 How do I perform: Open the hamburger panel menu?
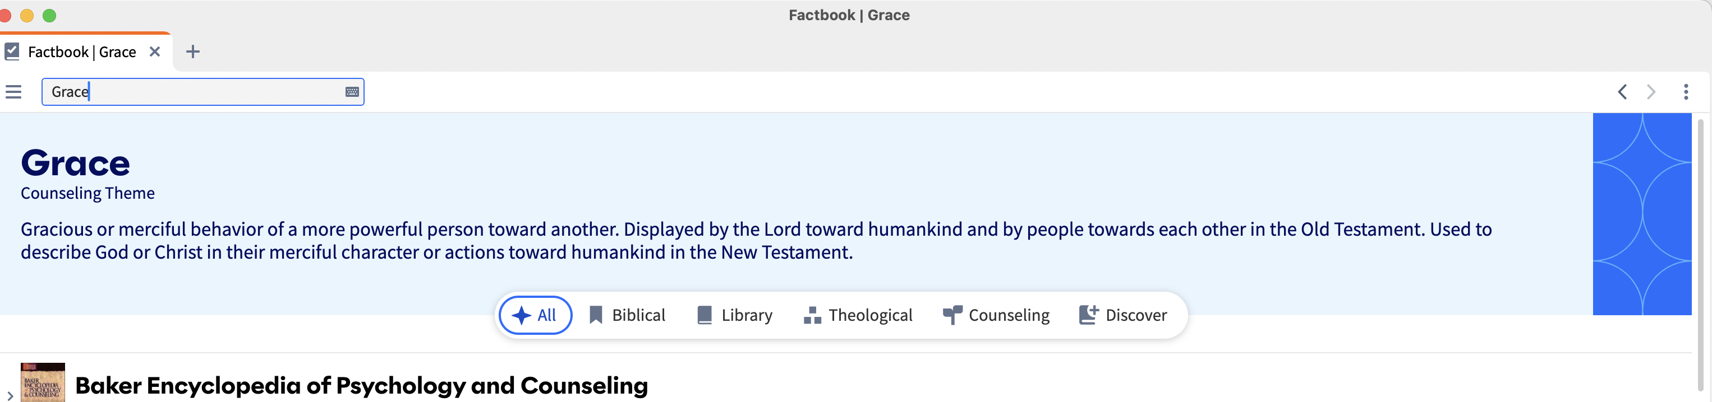pos(13,92)
